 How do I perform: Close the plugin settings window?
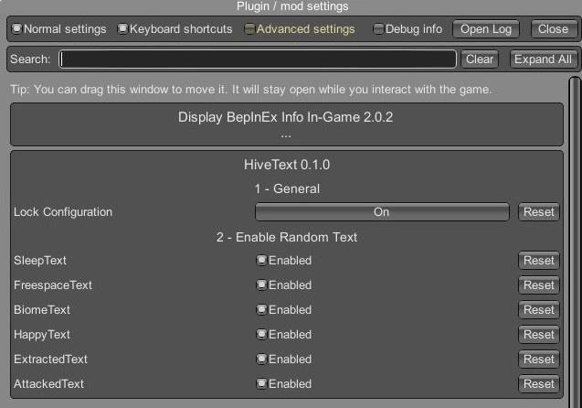553,29
